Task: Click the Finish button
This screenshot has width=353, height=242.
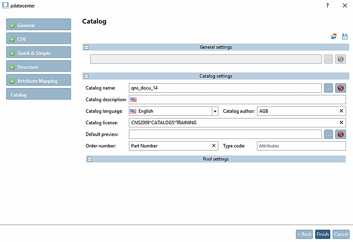Action: 322,234
